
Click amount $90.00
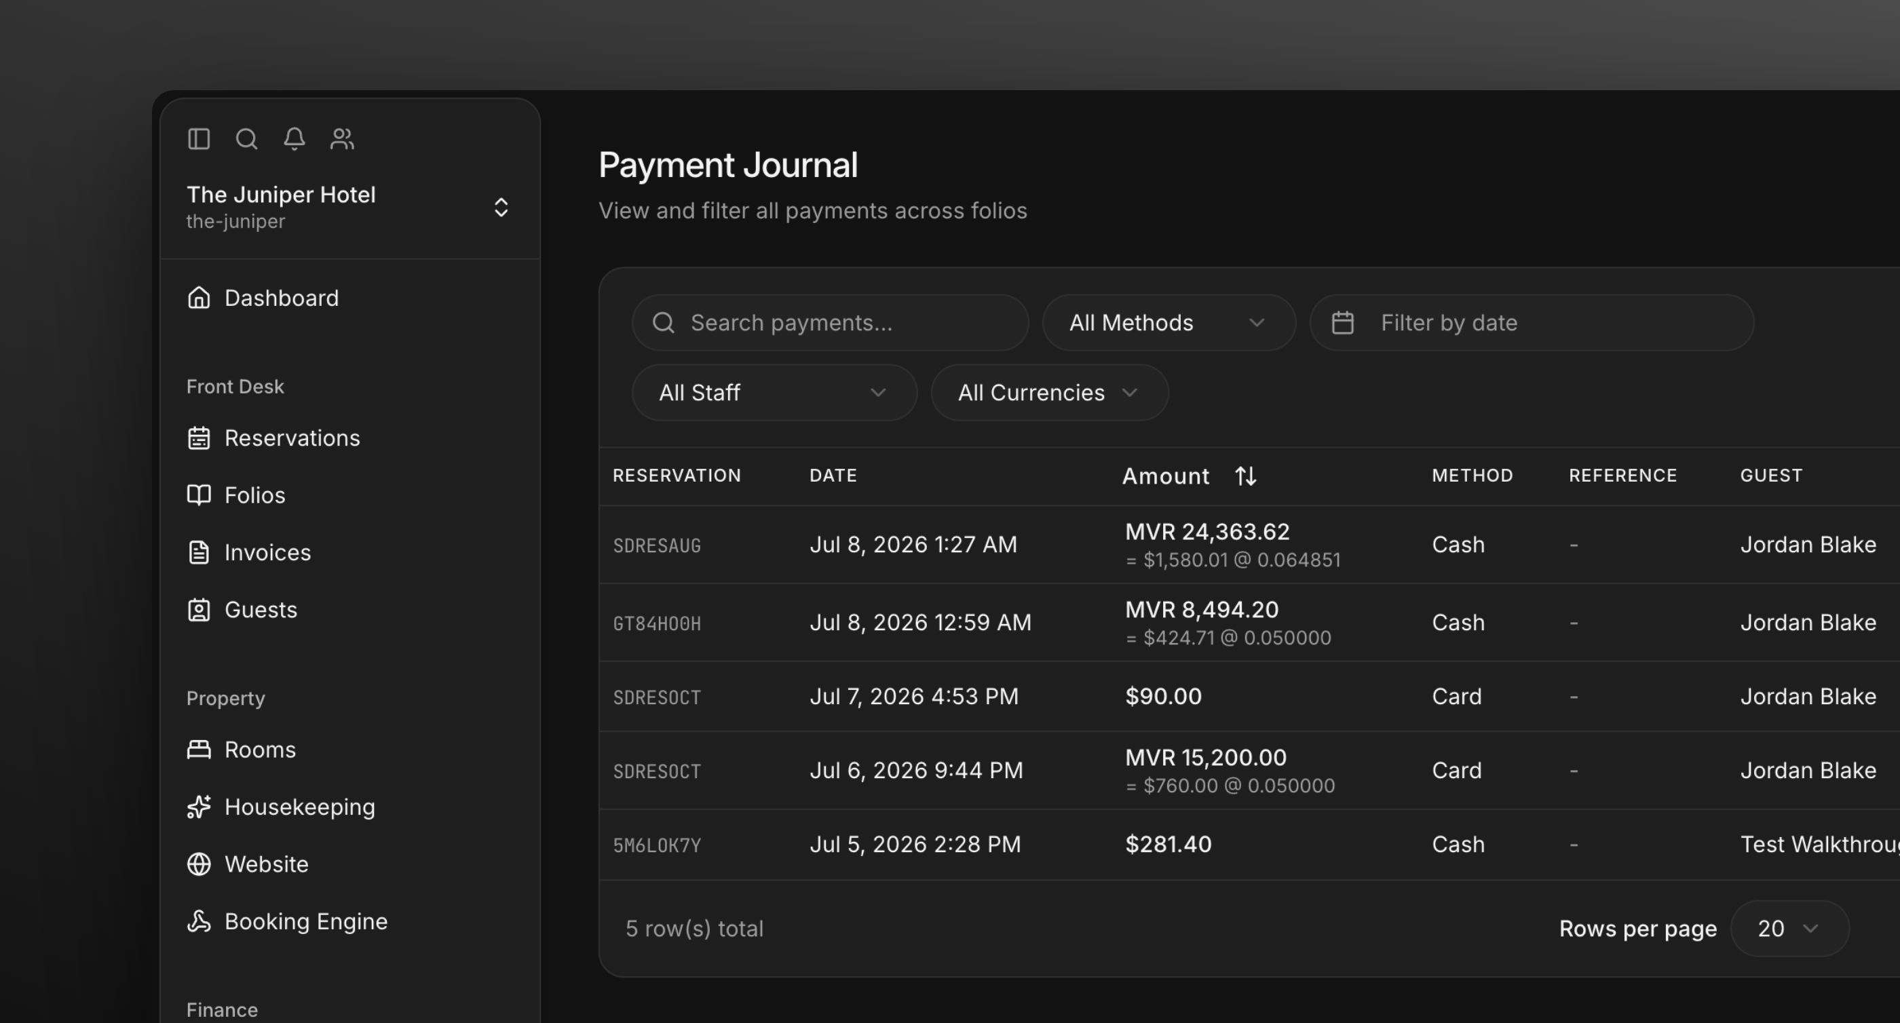click(1163, 696)
